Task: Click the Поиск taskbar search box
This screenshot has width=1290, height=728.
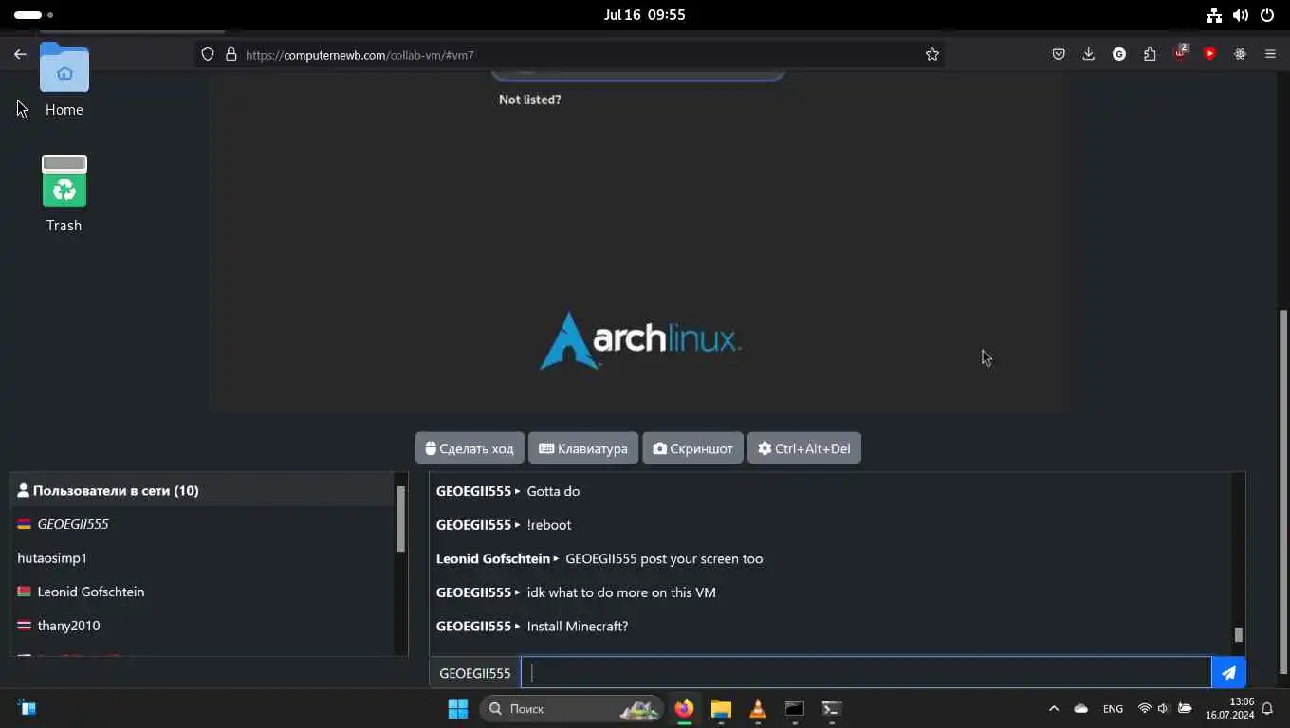Action: click(570, 708)
